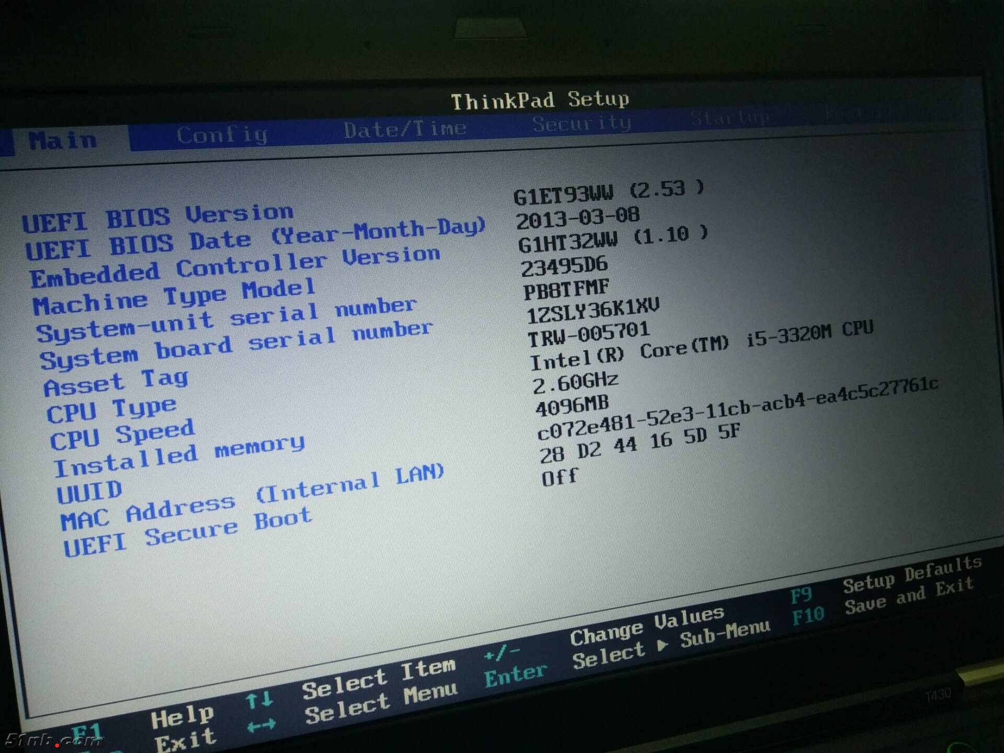Open the Config tab
Viewport: 1004px width, 753px height.
click(222, 135)
